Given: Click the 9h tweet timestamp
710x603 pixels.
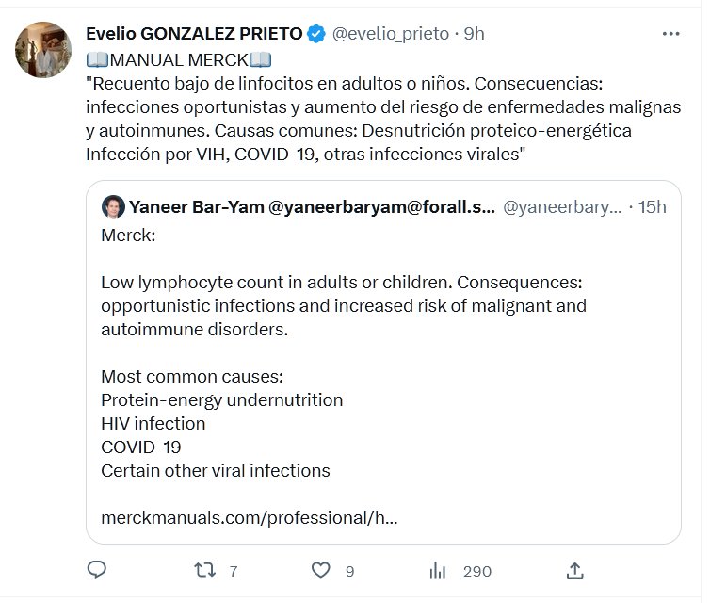Looking at the screenshot, I should pyautogui.click(x=474, y=34).
